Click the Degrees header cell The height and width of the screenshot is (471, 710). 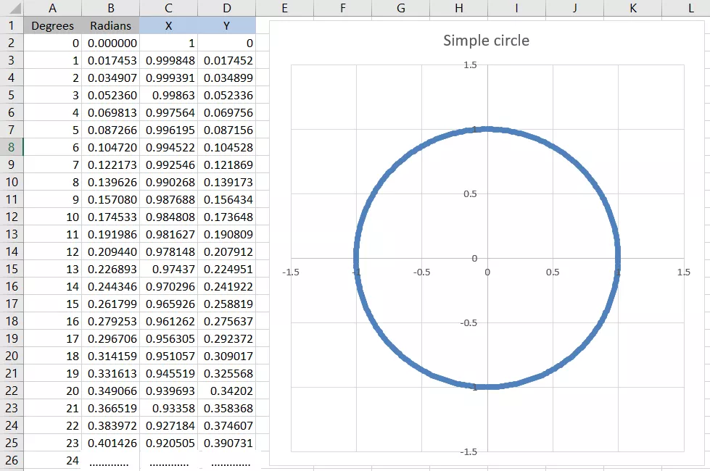tap(52, 26)
